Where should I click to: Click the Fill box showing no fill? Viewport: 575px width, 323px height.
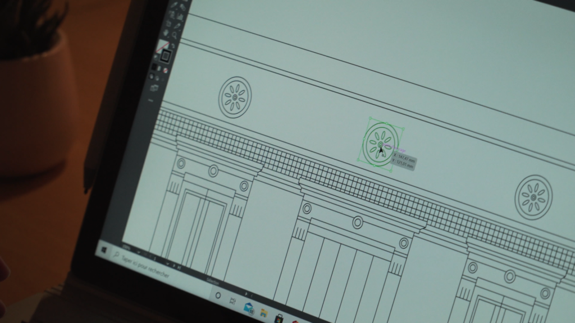coord(161,48)
